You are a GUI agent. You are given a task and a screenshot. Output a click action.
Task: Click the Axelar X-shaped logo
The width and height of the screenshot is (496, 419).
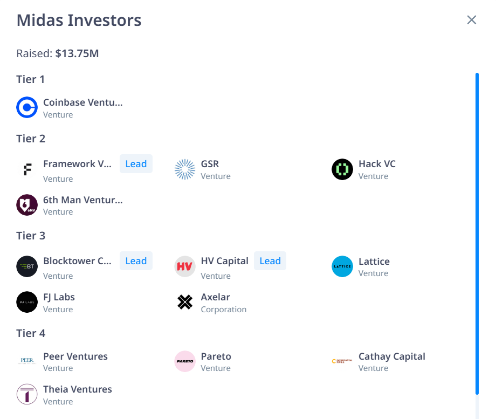[185, 302]
